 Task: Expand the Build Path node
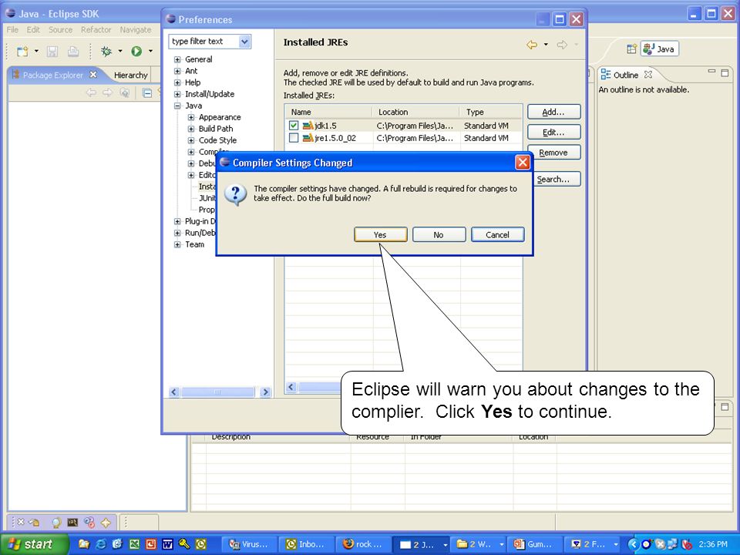[x=191, y=129]
